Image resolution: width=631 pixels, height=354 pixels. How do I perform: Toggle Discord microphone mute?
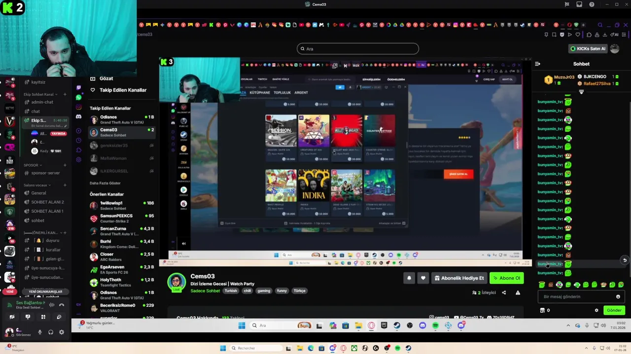40,332
